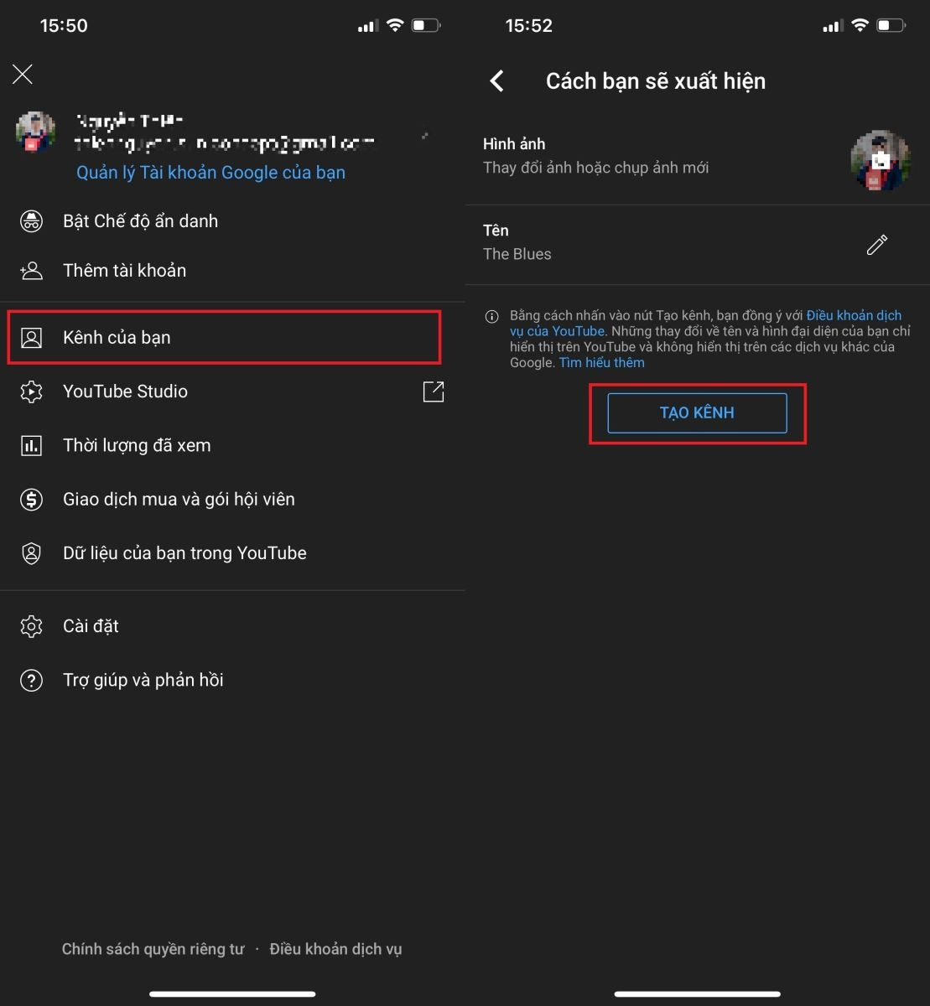Click the back arrow on Cách bạn sẽ xuất hiện
The height and width of the screenshot is (1006, 930).
coord(496,80)
